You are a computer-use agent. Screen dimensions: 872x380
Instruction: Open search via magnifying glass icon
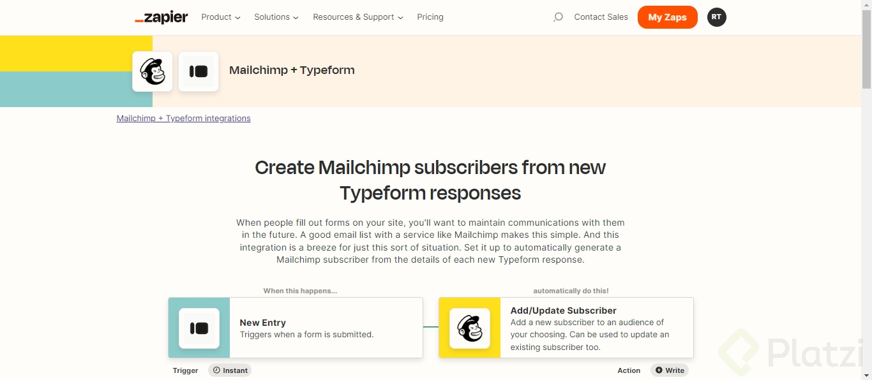tap(558, 17)
